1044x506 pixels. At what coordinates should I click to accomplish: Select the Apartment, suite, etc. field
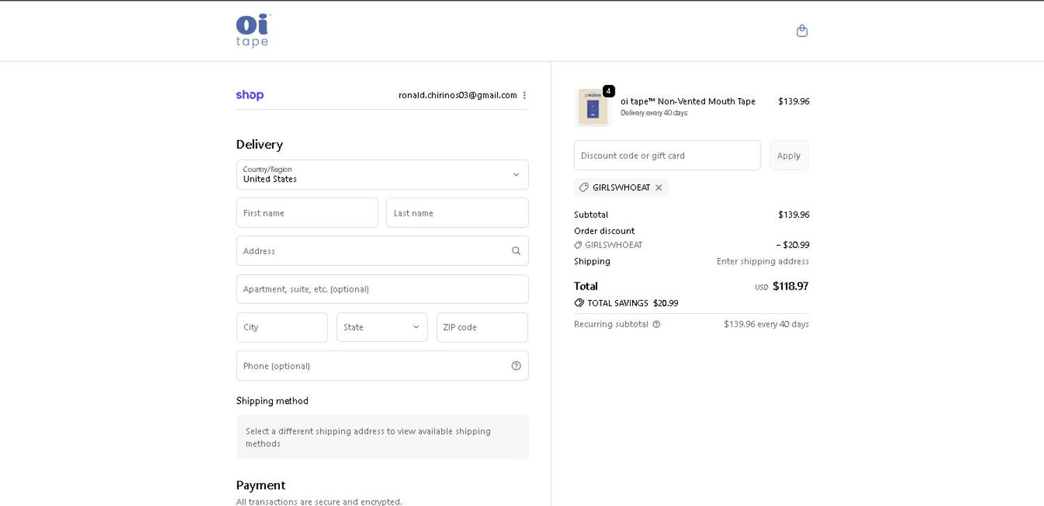coord(382,289)
